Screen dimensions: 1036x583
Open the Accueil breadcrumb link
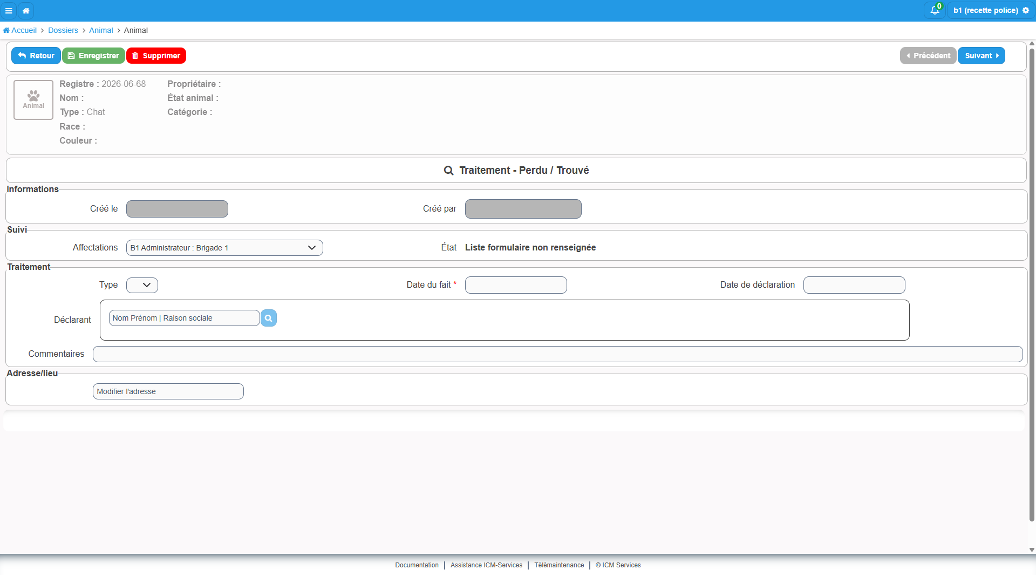[20, 30]
